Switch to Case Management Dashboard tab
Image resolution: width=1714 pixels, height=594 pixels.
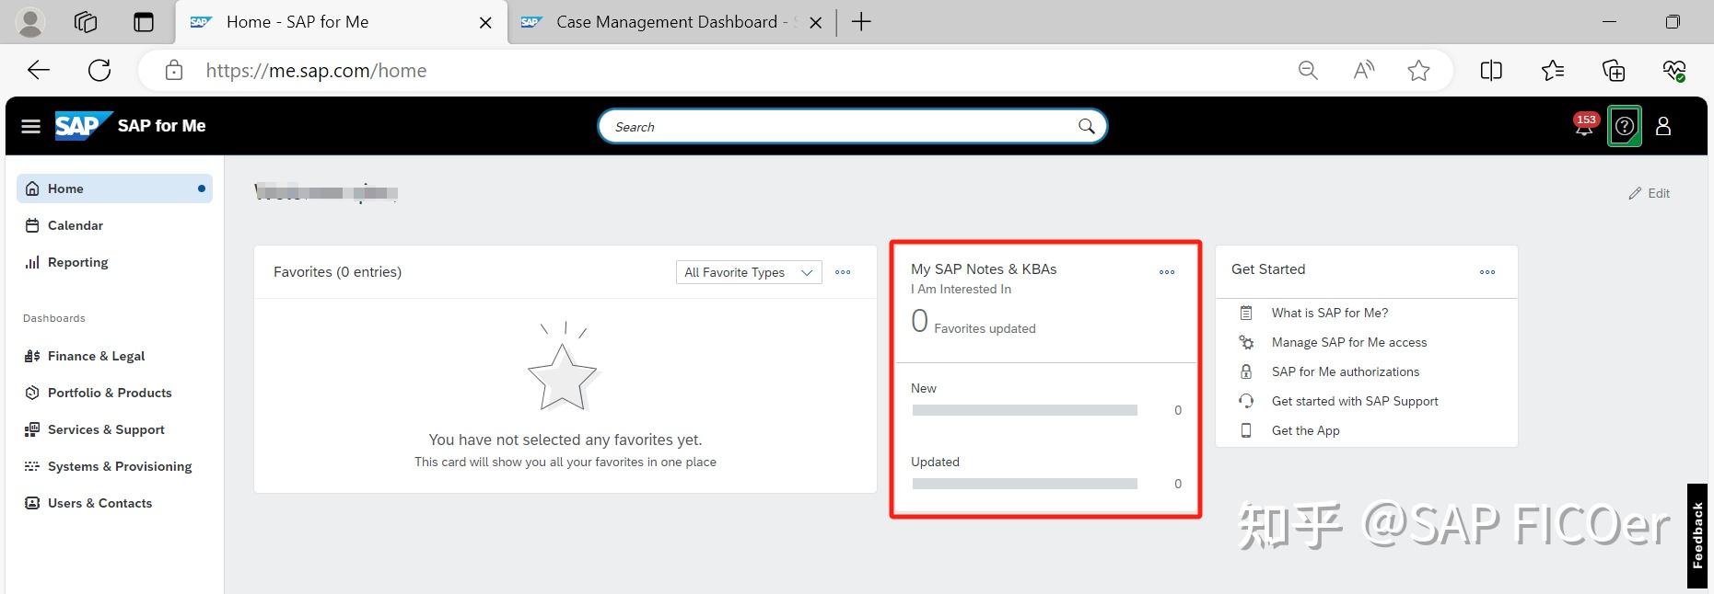tap(667, 22)
